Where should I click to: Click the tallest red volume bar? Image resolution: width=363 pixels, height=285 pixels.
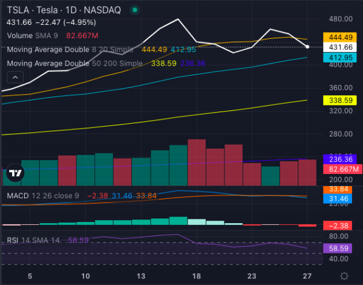[x=197, y=163]
